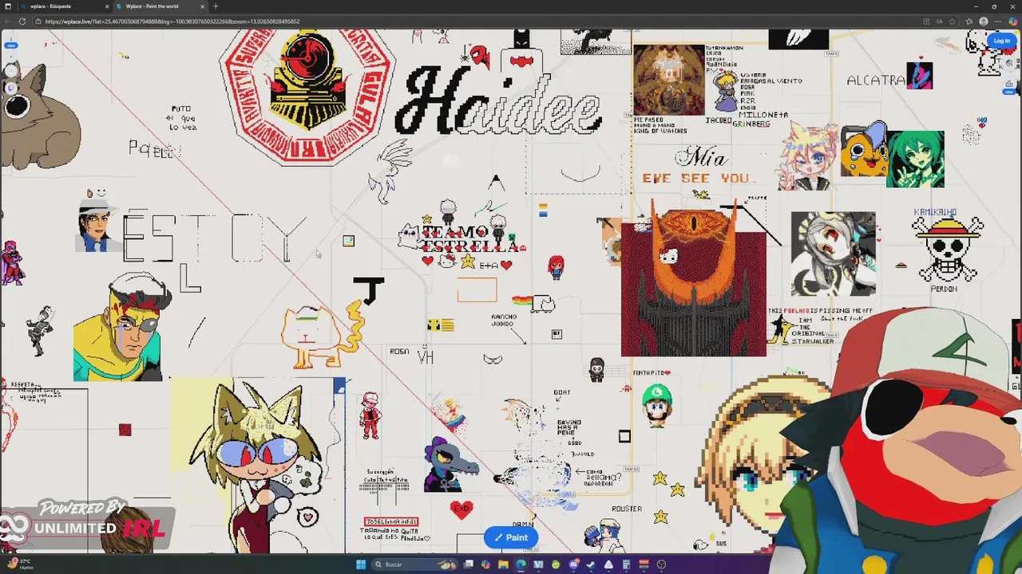Screen dimensions: 1022x574
Task: Close the 'wplace - Búsqueda' tab
Action: pos(106,6)
